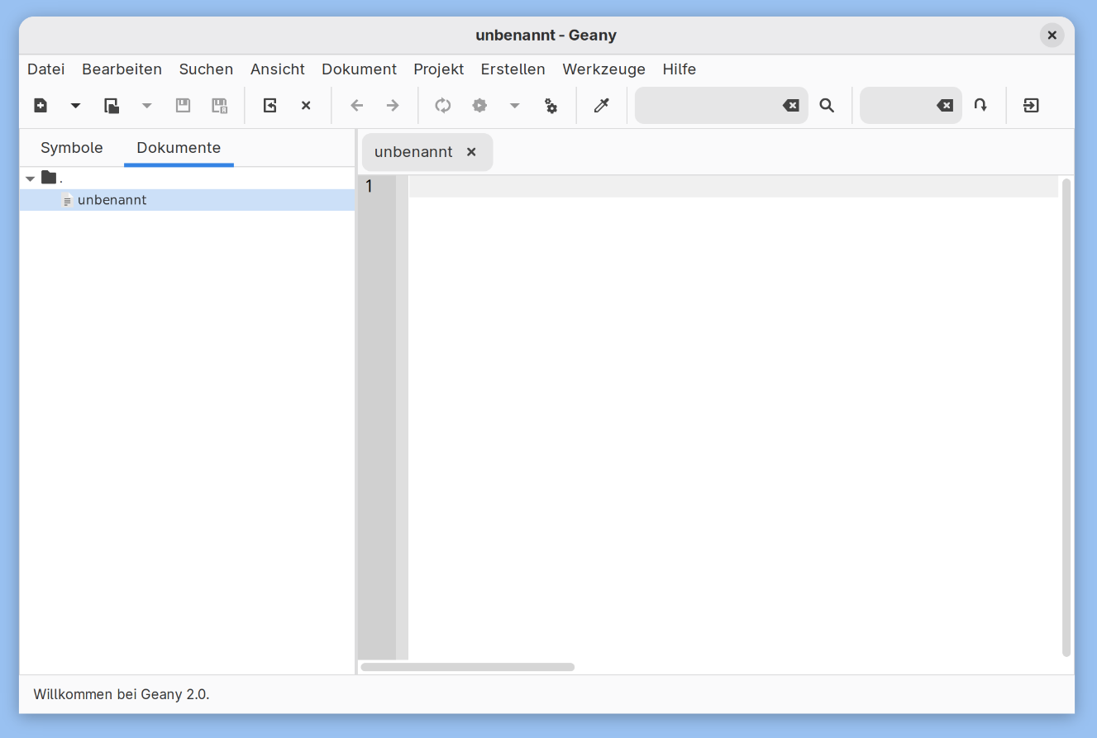Click the magnifier search icon
Image resolution: width=1097 pixels, height=738 pixels.
(827, 106)
